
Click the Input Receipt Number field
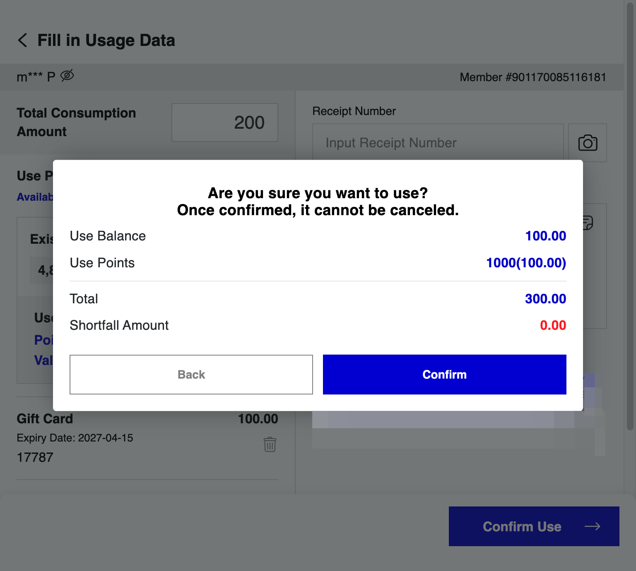click(438, 143)
